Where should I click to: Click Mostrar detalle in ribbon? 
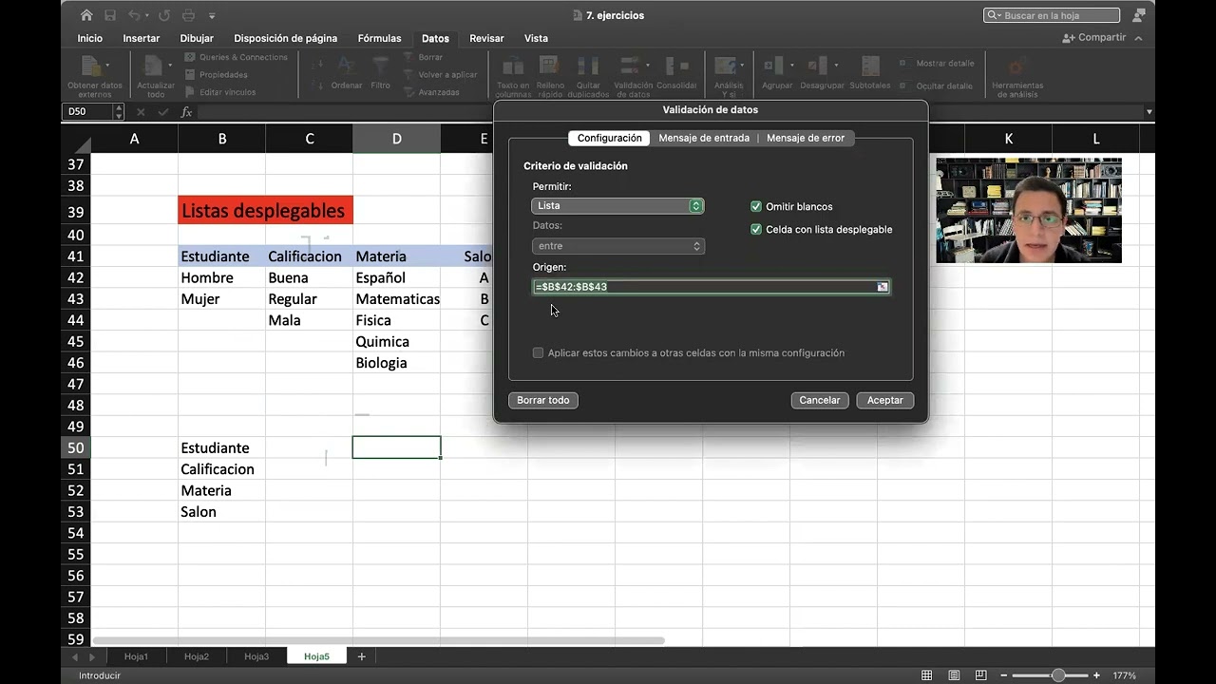936,64
